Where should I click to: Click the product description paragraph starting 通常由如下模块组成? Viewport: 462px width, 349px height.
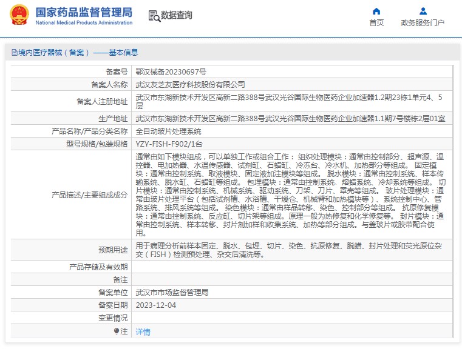pos(291,194)
